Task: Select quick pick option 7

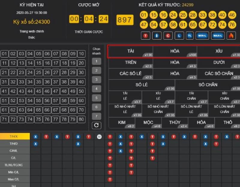Action: click(x=96, y=116)
